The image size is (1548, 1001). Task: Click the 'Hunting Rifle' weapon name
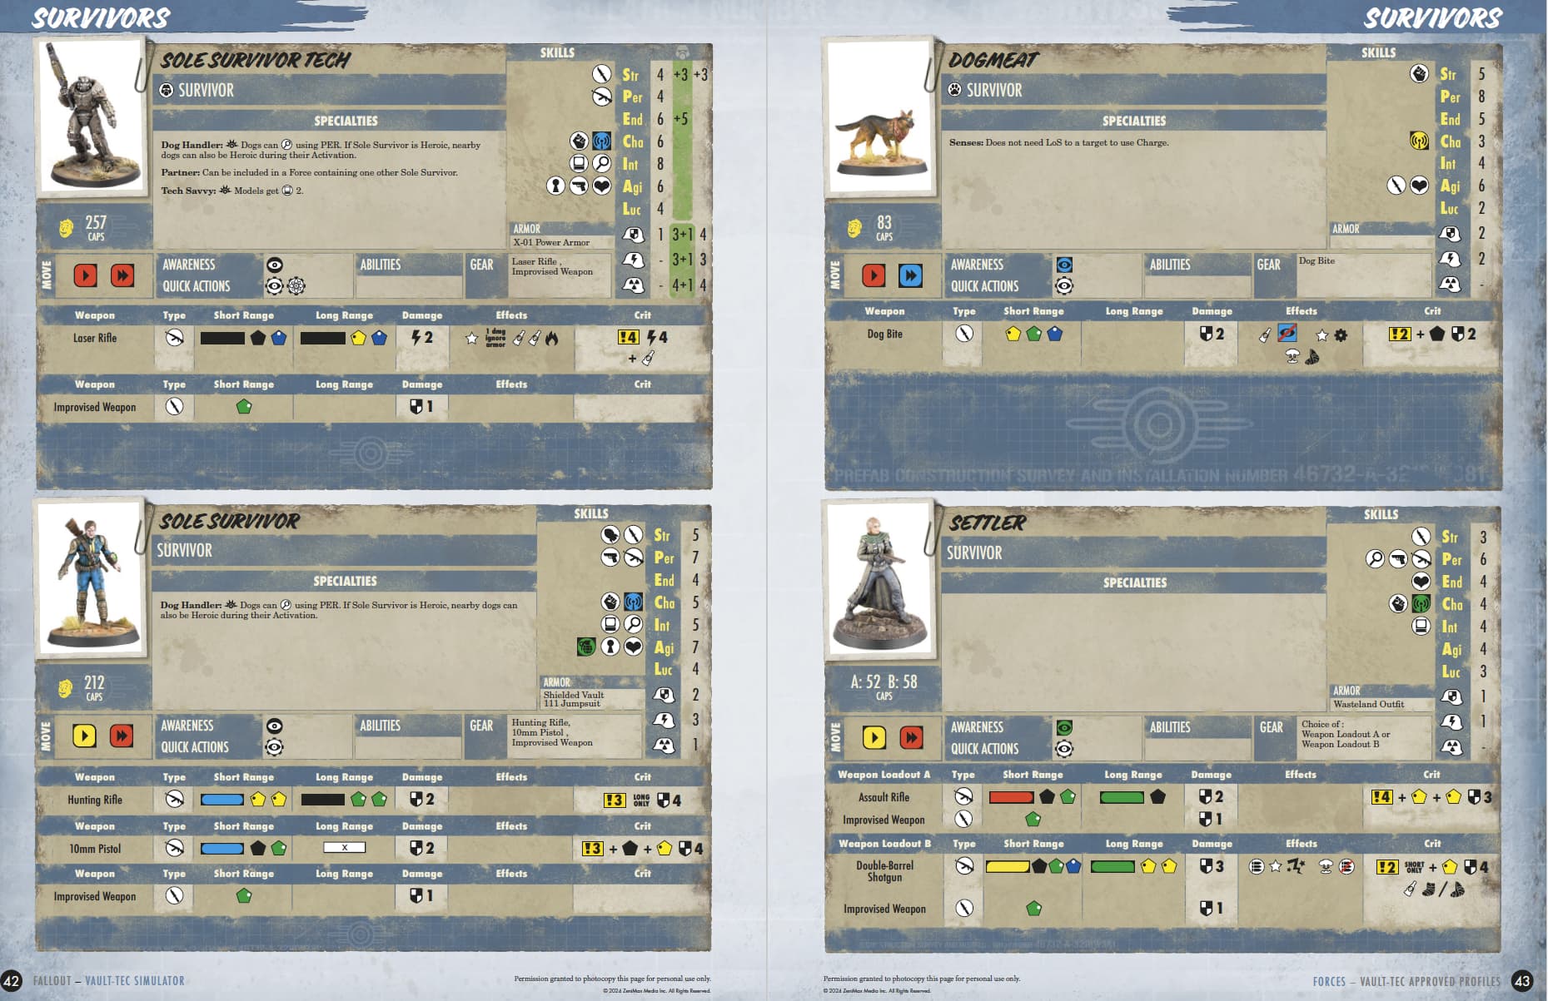coord(95,800)
